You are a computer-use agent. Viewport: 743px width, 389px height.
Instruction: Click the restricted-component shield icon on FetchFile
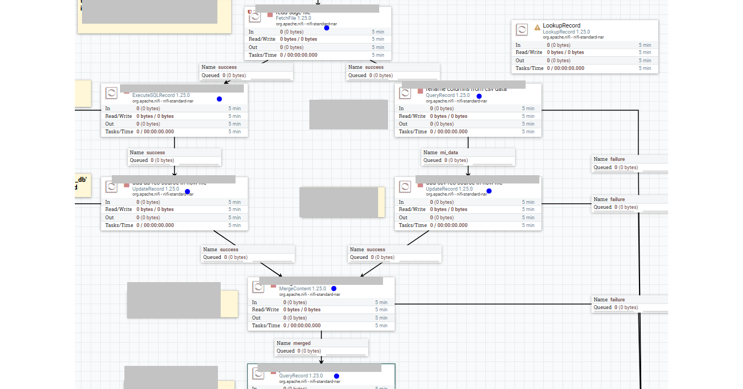click(250, 11)
